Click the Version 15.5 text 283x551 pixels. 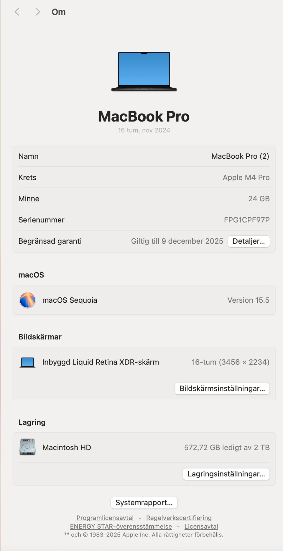pos(248,300)
